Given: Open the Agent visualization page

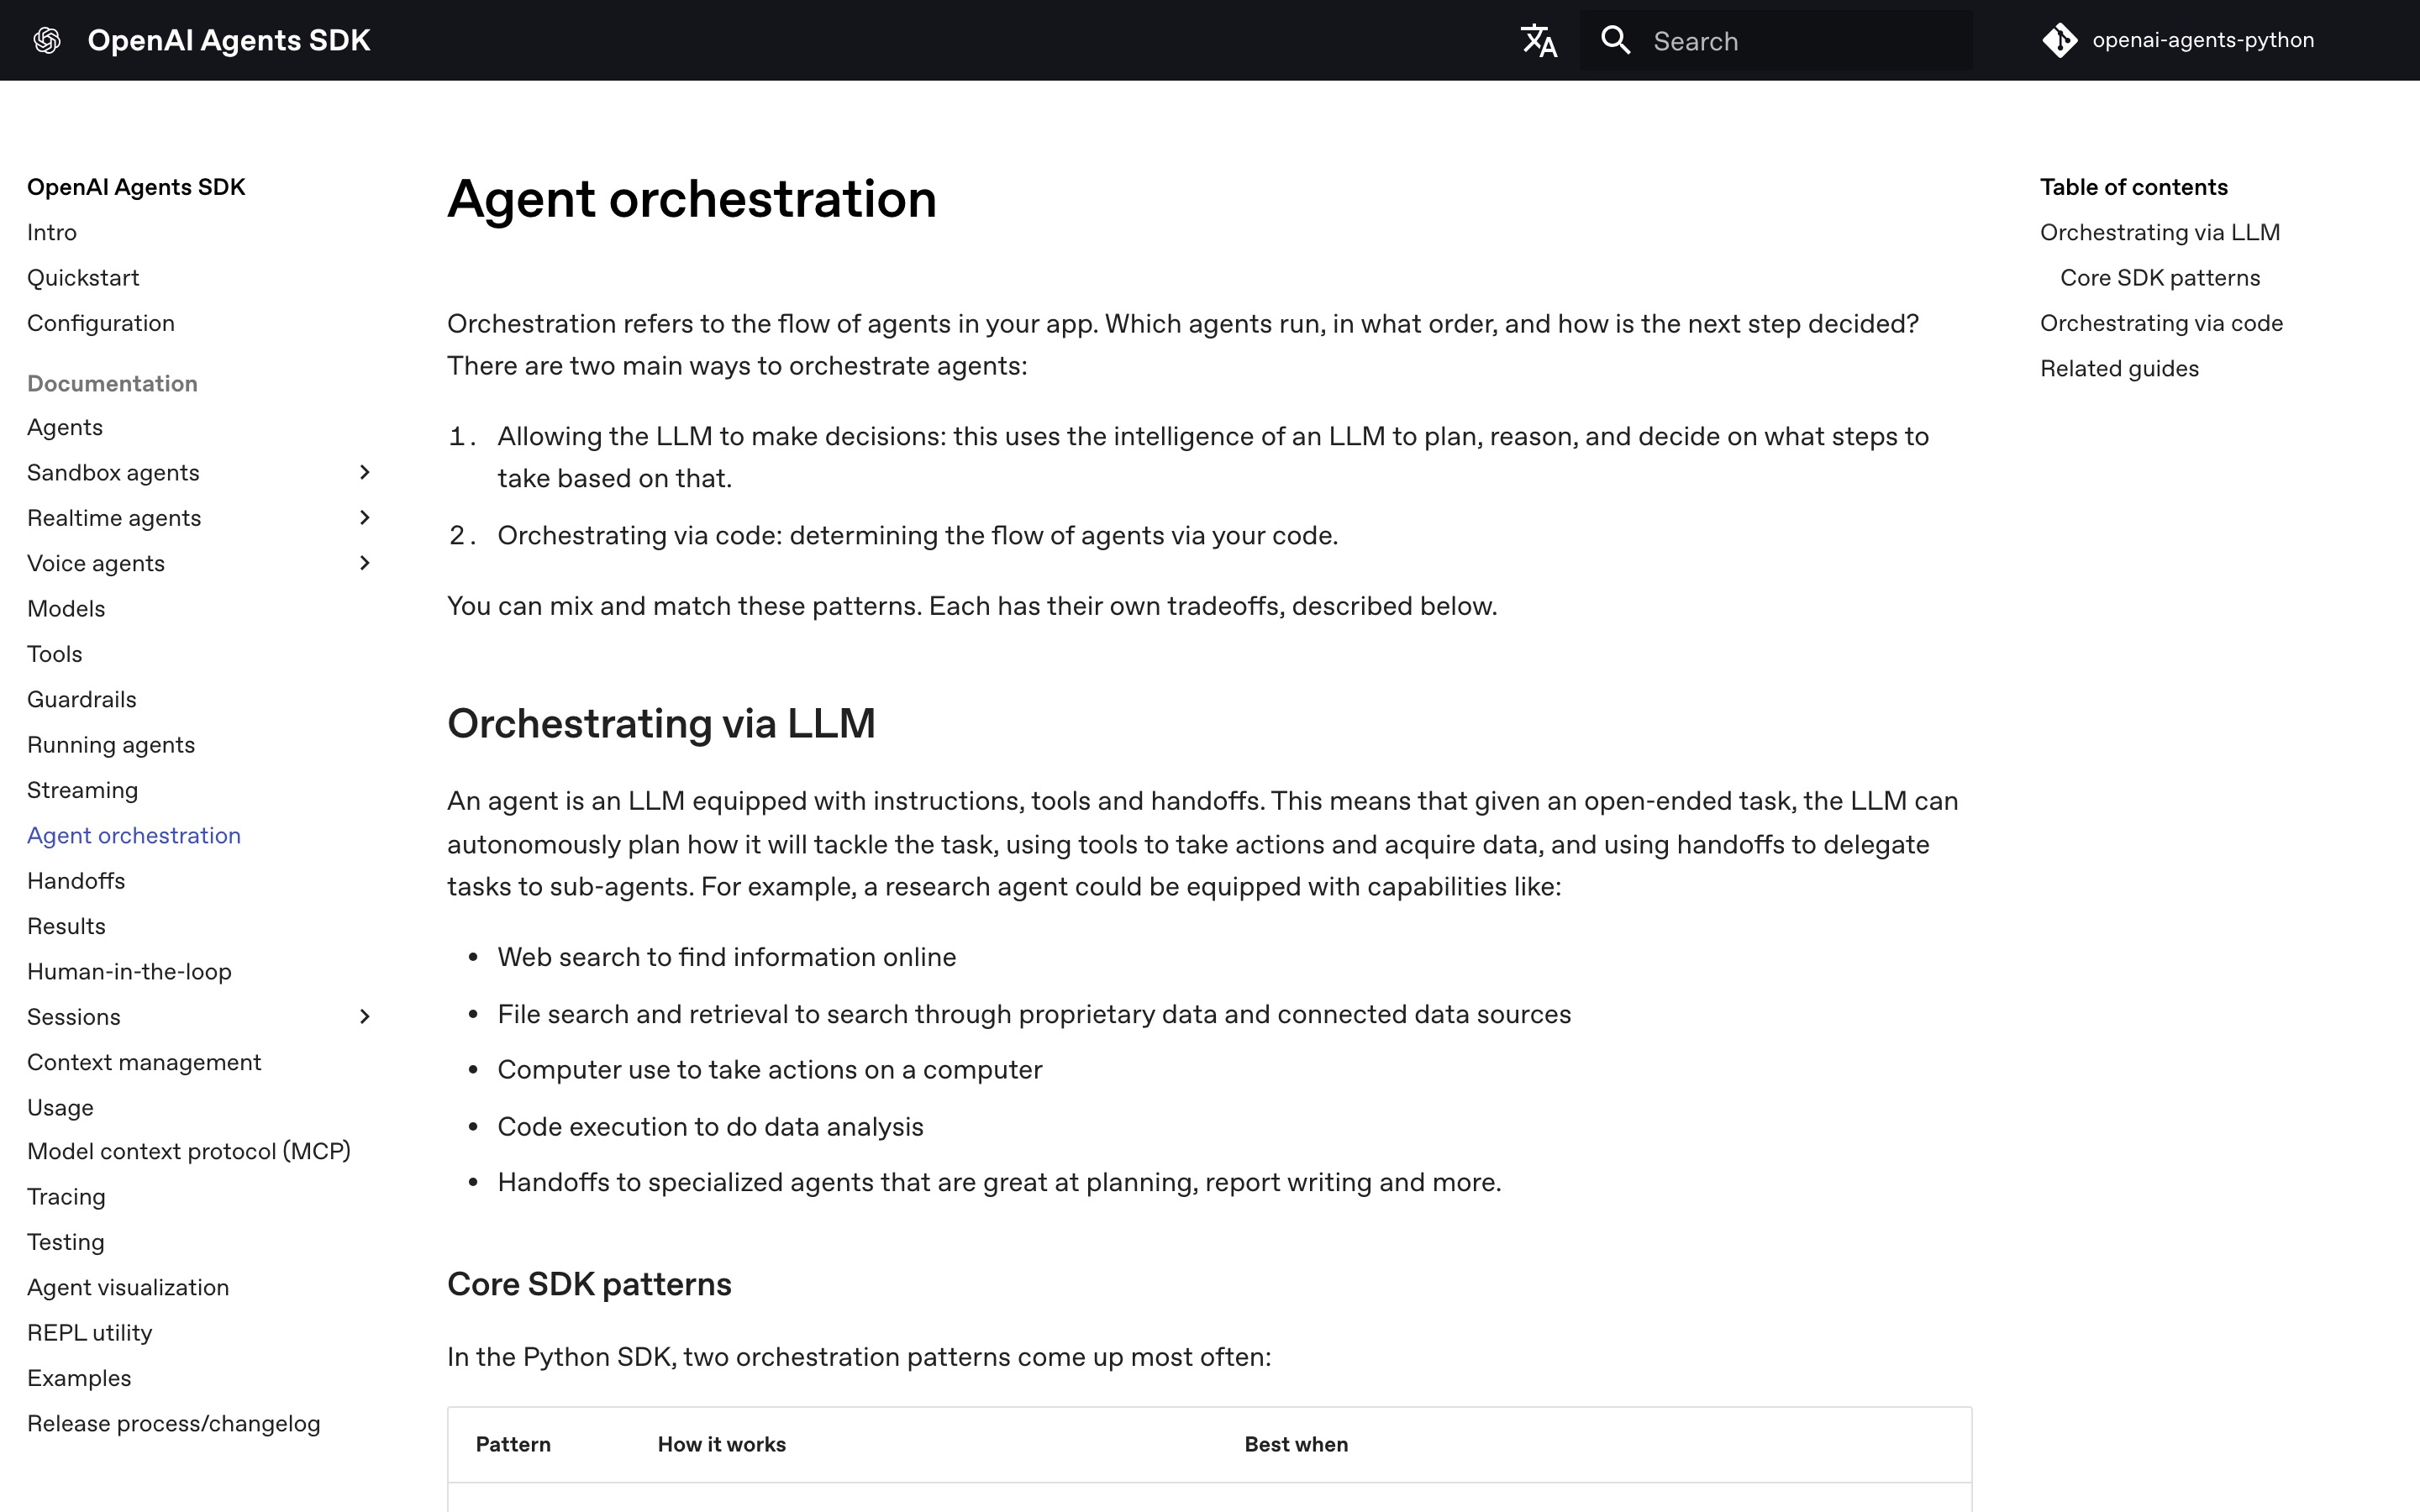Looking at the screenshot, I should tap(128, 1287).
